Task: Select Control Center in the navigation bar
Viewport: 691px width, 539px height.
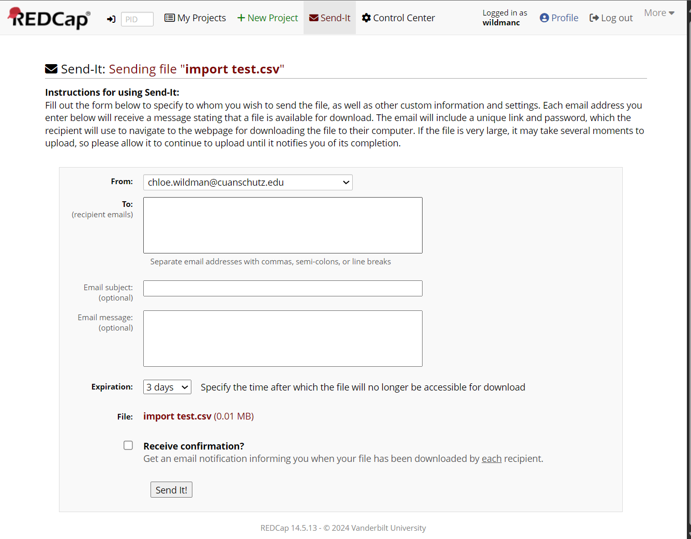Action: [x=403, y=18]
